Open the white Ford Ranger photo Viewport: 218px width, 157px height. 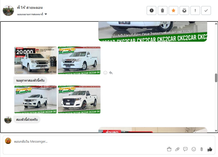click(79, 99)
